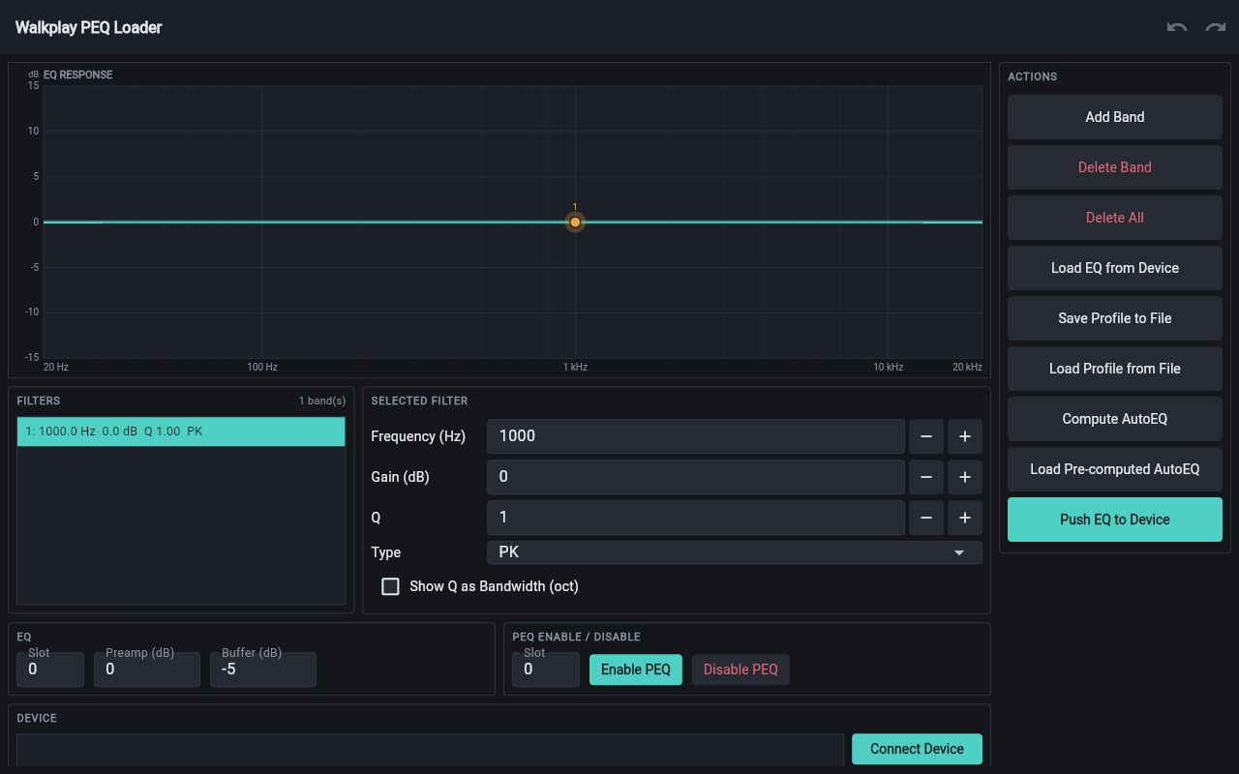The width and height of the screenshot is (1239, 774).
Task: Click Load Profile from File
Action: [x=1115, y=369]
